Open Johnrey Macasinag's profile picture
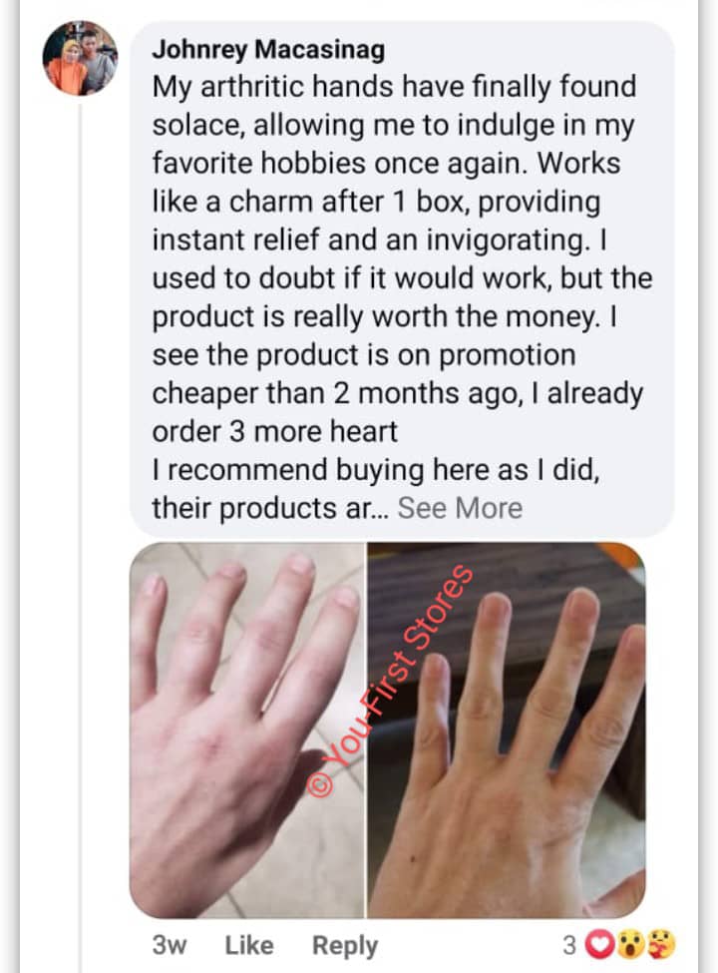The width and height of the screenshot is (718, 973). 80,58
